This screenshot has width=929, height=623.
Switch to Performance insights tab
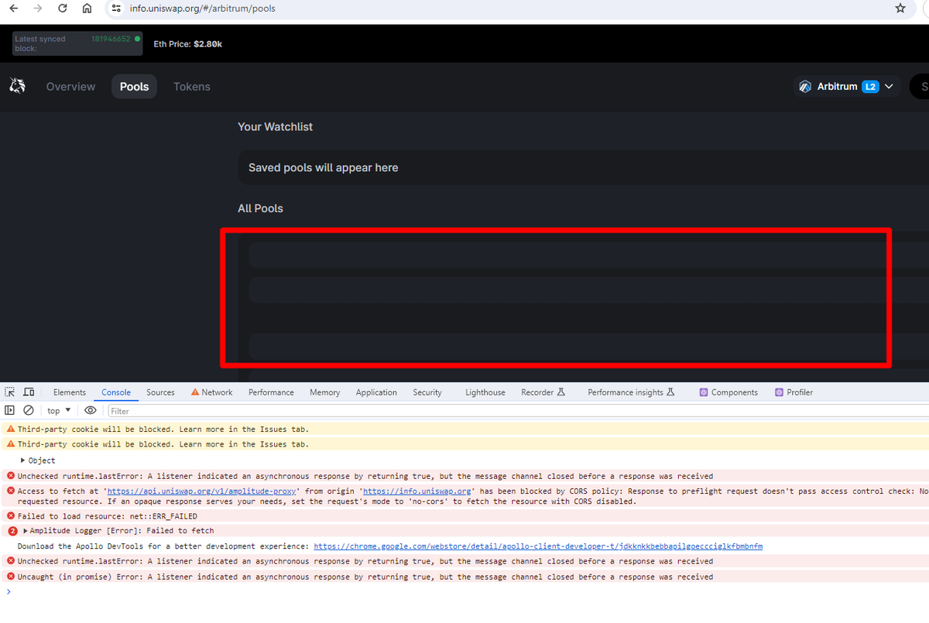pos(631,392)
